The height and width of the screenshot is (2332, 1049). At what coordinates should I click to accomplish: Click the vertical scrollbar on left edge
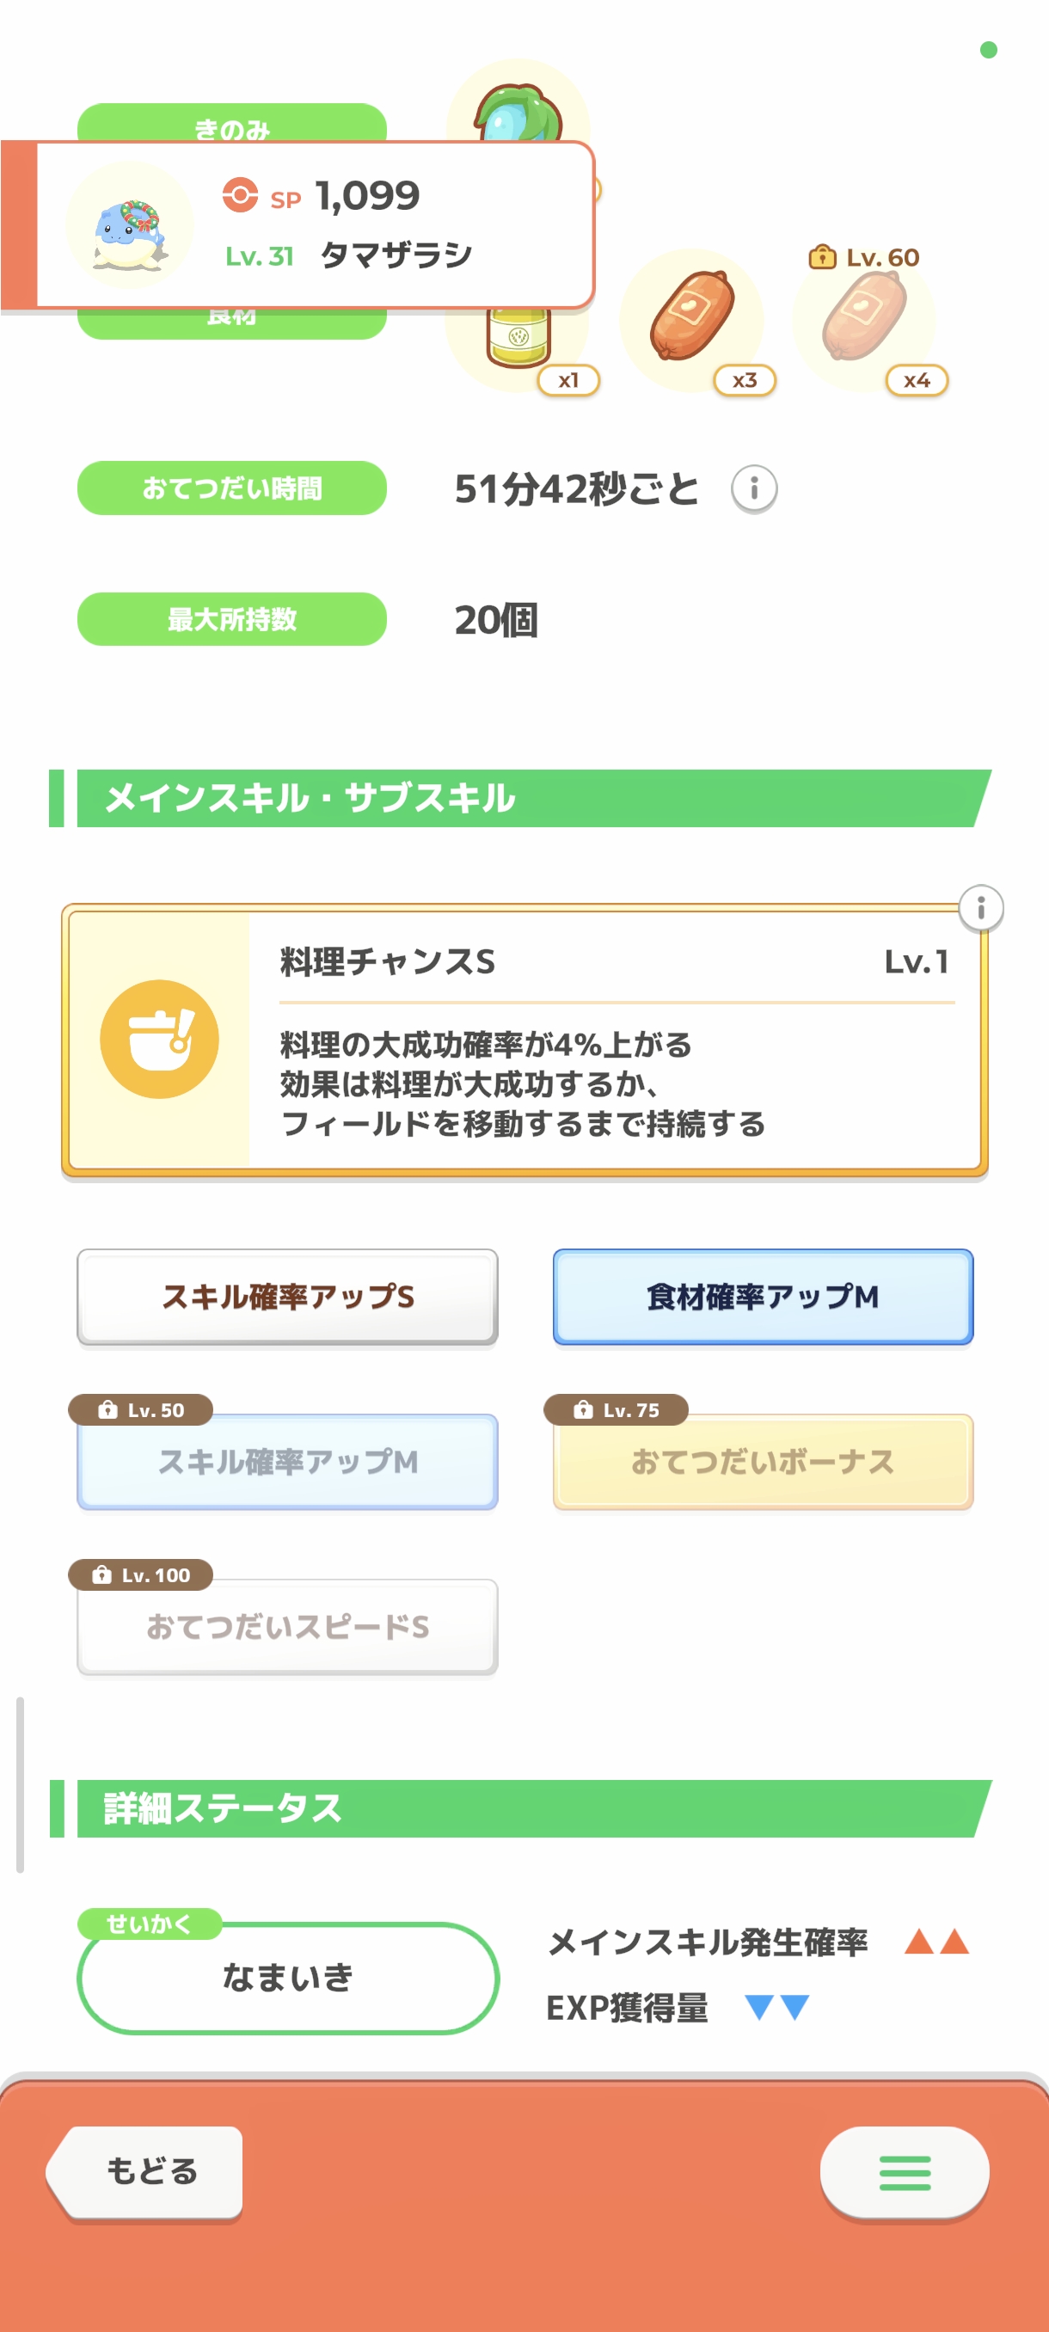20,1783
